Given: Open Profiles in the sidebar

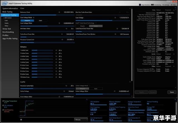Looking at the screenshot, I should tap(6, 35).
